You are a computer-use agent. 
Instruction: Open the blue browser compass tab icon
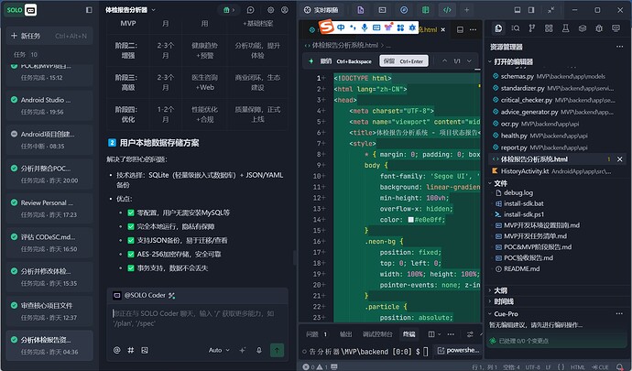(x=404, y=10)
